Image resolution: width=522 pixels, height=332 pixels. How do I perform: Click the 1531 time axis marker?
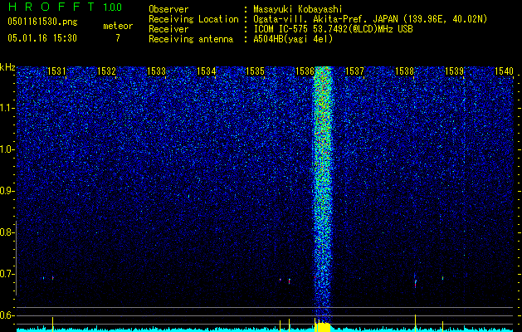(56, 71)
